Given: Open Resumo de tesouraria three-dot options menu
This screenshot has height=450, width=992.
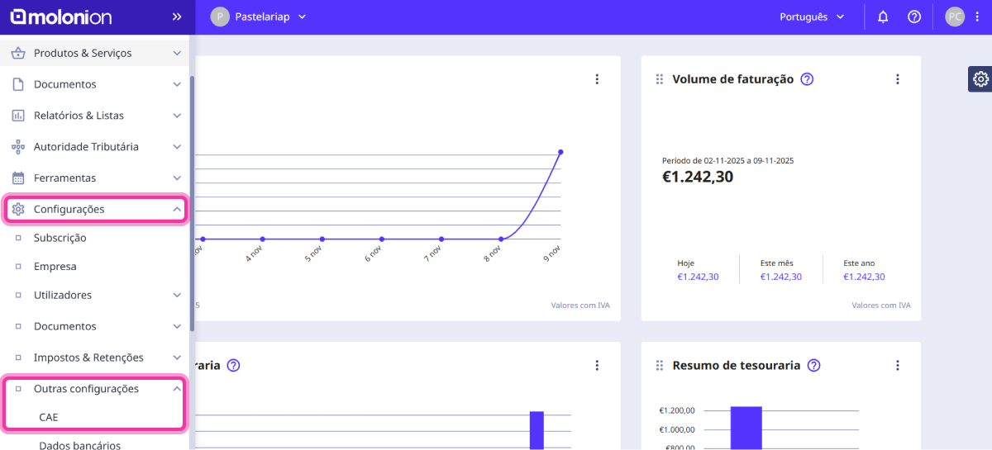Looking at the screenshot, I should coord(898,365).
